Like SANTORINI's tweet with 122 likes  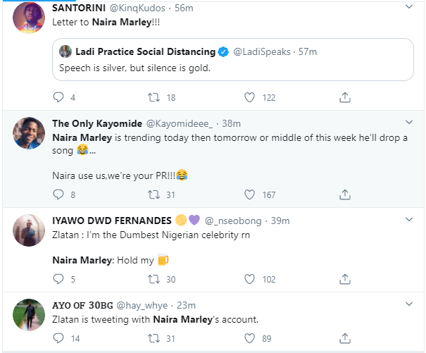[249, 97]
